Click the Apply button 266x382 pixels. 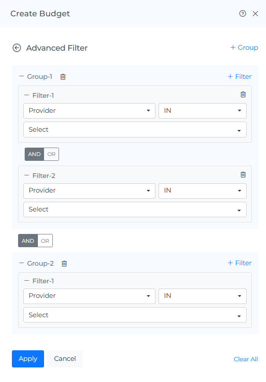28,359
